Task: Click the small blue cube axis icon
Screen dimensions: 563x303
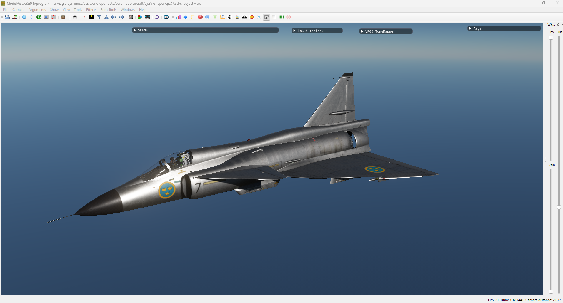Action: pos(186,17)
